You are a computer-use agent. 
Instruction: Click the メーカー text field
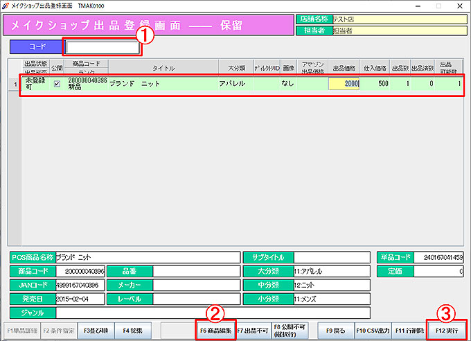(x=195, y=285)
